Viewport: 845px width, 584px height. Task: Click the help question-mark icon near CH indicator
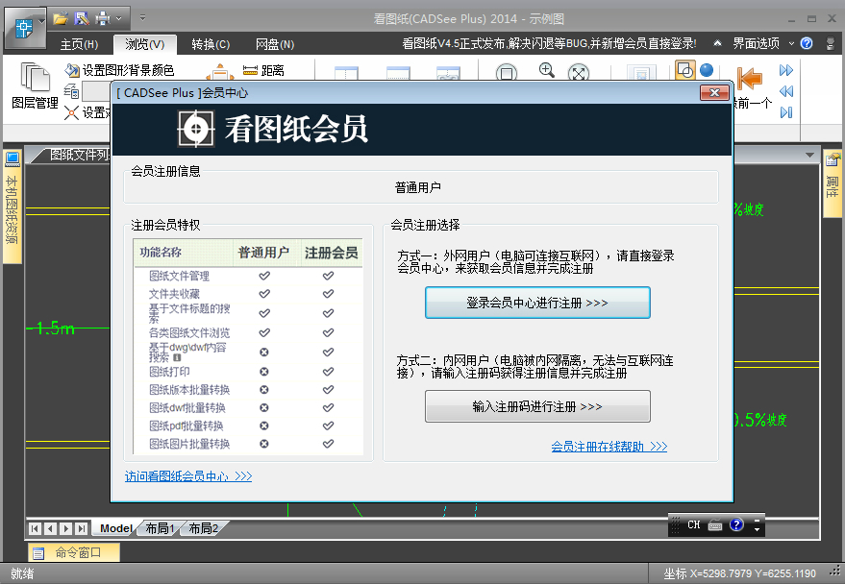[737, 524]
